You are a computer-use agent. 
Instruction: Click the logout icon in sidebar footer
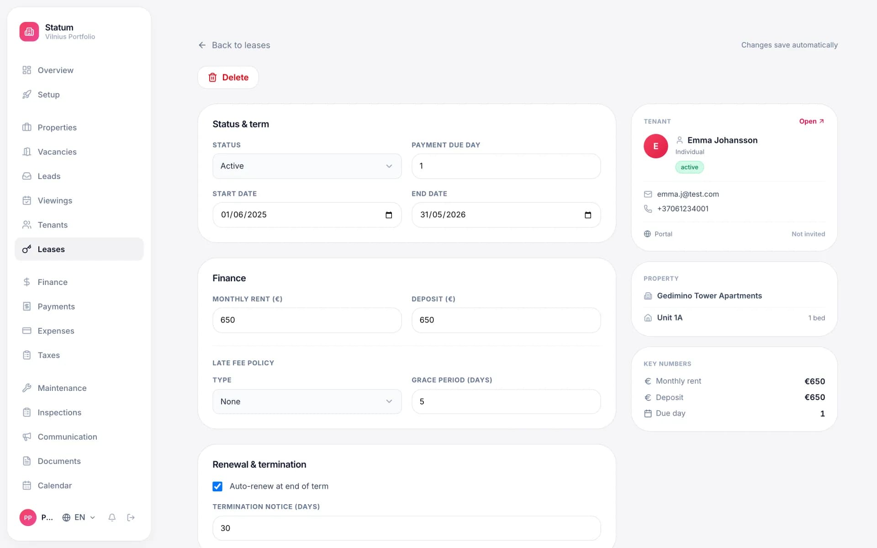point(131,517)
